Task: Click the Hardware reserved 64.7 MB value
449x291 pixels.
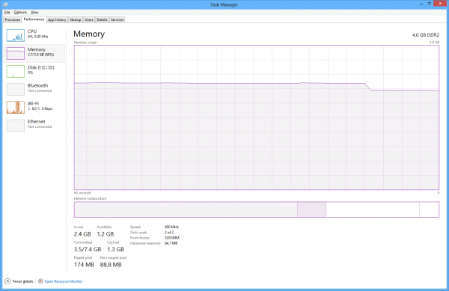Action: point(171,243)
